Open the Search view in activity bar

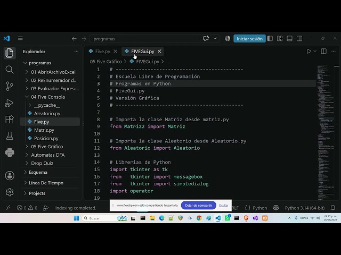(x=10, y=70)
